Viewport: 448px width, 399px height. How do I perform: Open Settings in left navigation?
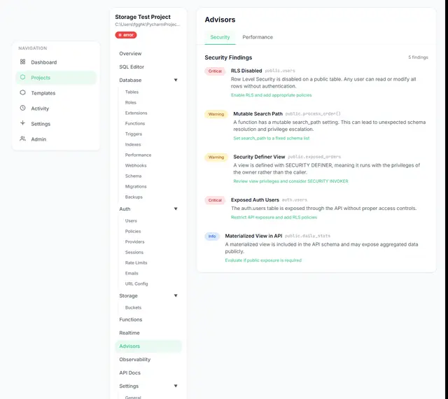click(56, 124)
